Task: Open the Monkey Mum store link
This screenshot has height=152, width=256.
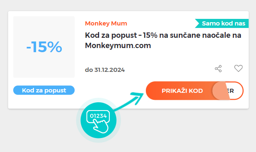Action: pos(106,23)
